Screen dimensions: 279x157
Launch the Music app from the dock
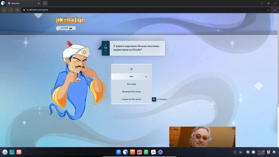click(x=146, y=152)
